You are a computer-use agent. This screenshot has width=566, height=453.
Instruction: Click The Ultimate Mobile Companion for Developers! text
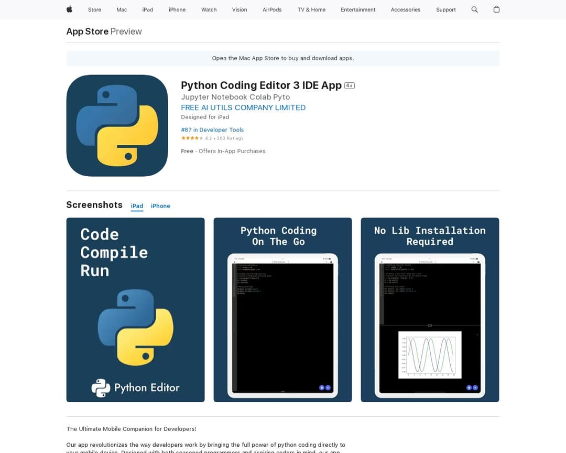[132, 429]
